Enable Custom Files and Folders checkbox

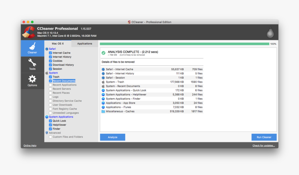[x=50, y=137]
